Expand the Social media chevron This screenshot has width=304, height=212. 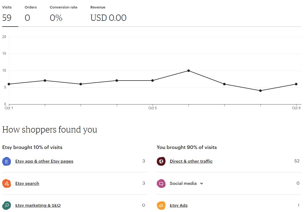(202, 184)
